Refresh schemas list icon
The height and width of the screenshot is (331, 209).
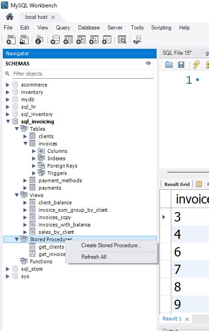coord(148,63)
